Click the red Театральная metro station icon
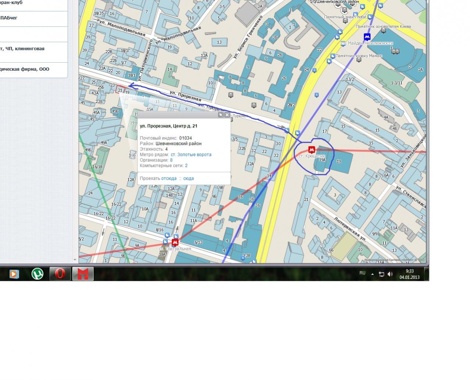This screenshot has height=380, width=470. point(175,242)
